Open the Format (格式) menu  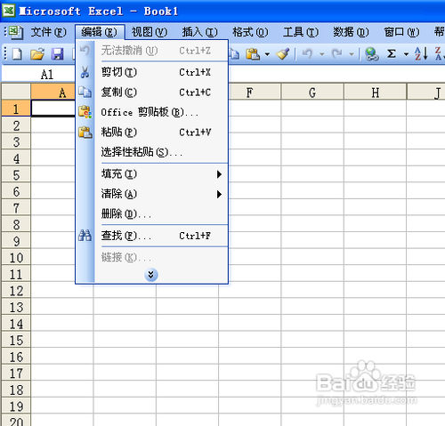[250, 32]
